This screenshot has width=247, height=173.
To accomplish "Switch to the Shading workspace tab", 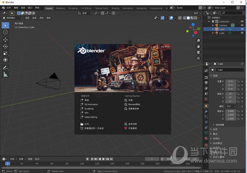I will coord(115,8).
